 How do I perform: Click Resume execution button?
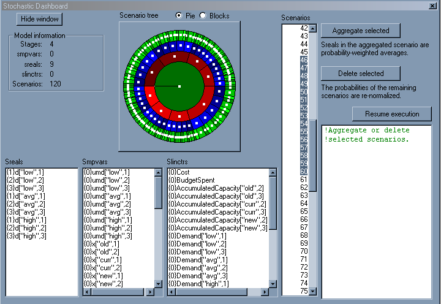click(392, 114)
